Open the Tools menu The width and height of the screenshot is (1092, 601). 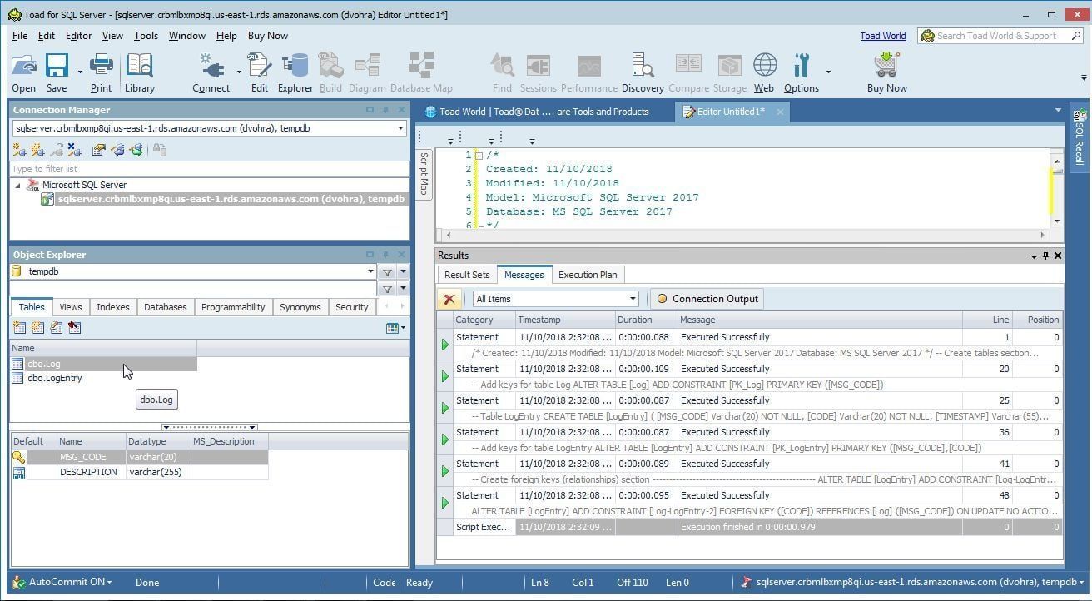146,36
